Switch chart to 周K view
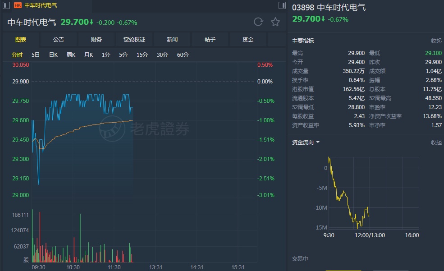Screen dimensions: 444x271 point(71,55)
